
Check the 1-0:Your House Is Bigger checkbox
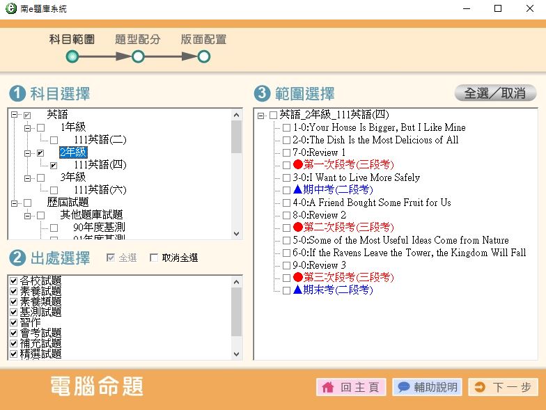287,128
